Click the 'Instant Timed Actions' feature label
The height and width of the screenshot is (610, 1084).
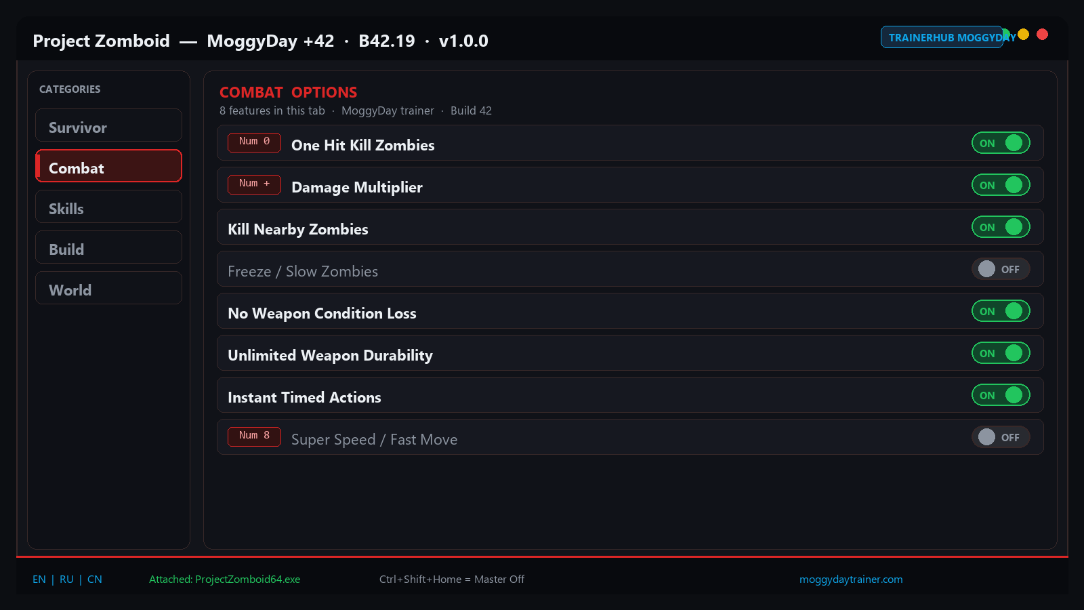pos(304,397)
